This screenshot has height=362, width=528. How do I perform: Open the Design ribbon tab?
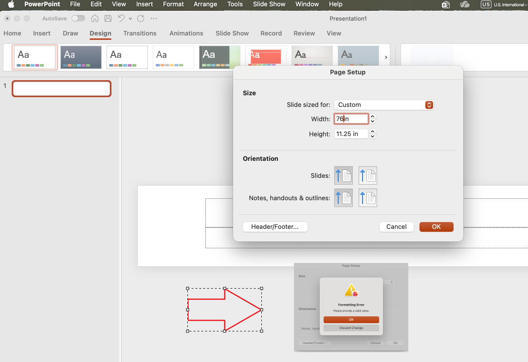pos(100,33)
